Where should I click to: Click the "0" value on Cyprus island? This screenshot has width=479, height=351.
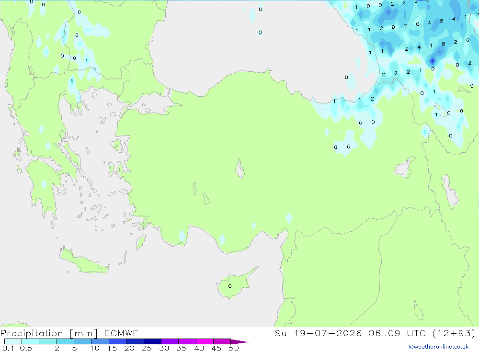230,286
